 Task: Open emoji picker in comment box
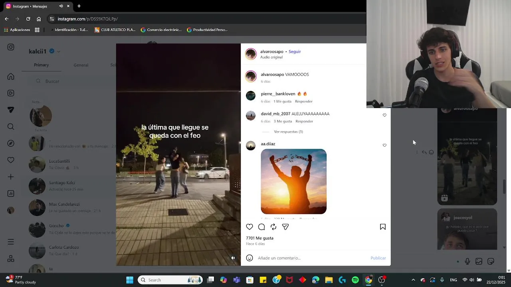(x=250, y=258)
